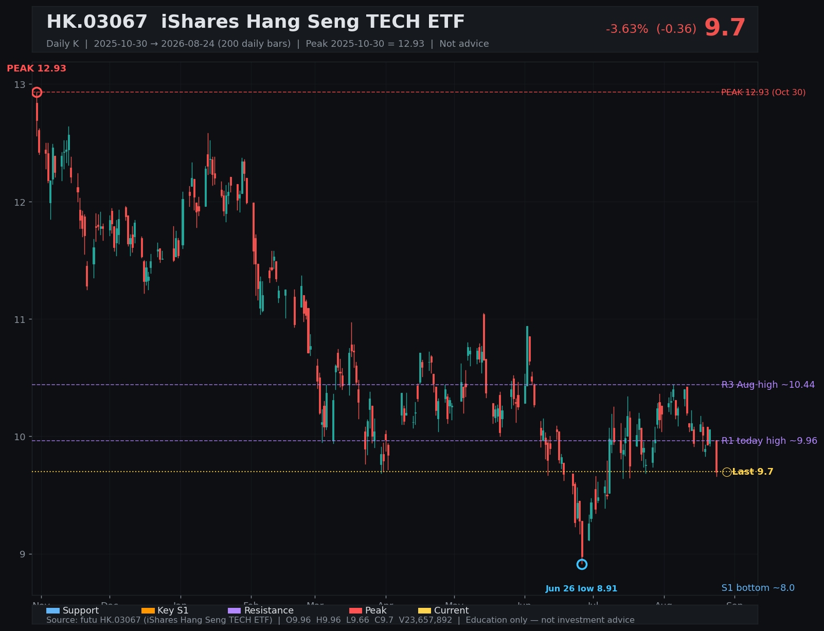
Task: Click the "Key S1" legend label
Action: click(x=173, y=610)
